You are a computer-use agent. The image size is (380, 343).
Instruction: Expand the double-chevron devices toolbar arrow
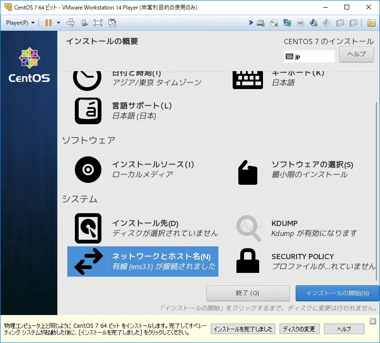pyautogui.click(x=251, y=23)
